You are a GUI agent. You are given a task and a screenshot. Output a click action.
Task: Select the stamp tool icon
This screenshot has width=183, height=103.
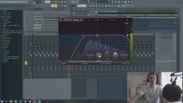point(65,6)
